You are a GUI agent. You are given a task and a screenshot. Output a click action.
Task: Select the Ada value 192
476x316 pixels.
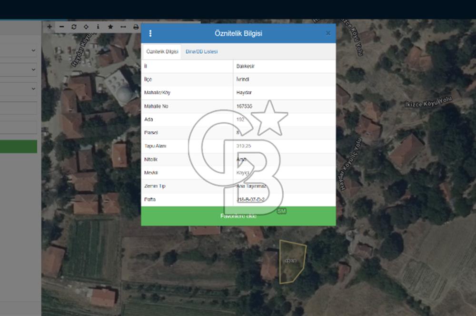coord(240,119)
